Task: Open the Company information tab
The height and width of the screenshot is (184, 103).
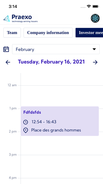Action: (48, 33)
